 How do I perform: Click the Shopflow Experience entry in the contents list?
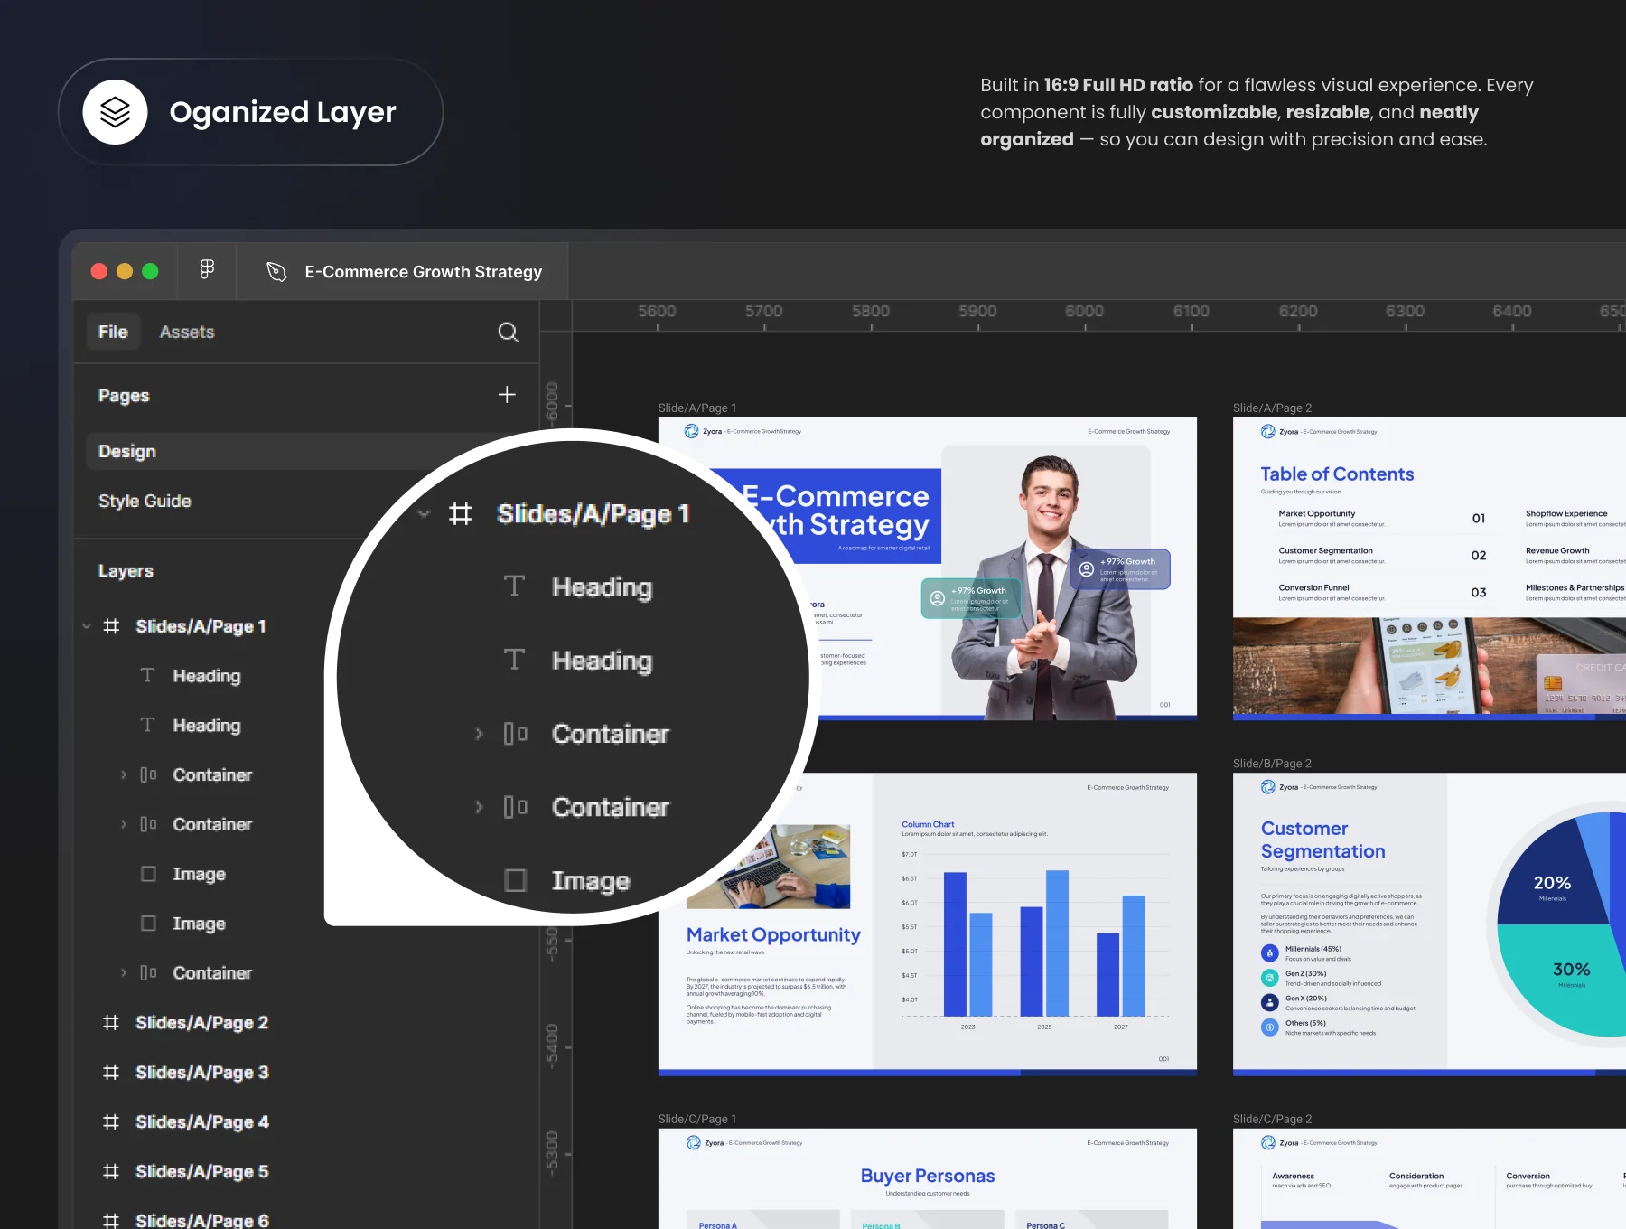pos(1575,519)
